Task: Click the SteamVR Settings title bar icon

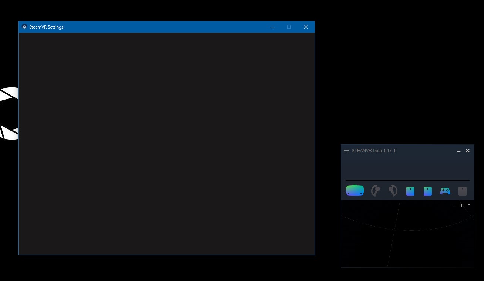Action: 24,27
